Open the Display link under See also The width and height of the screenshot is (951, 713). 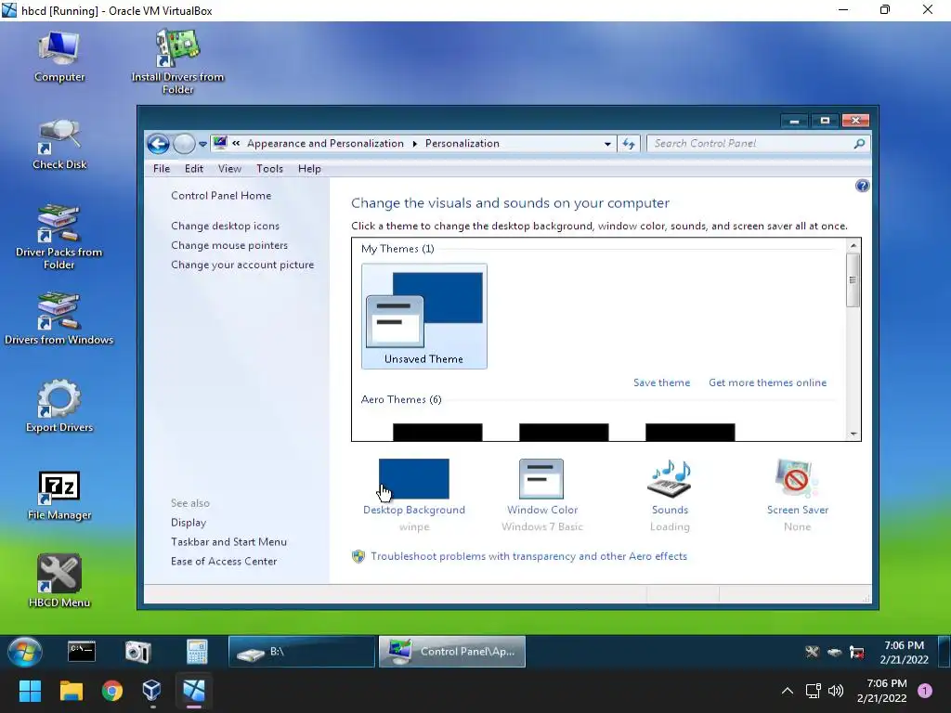click(189, 522)
